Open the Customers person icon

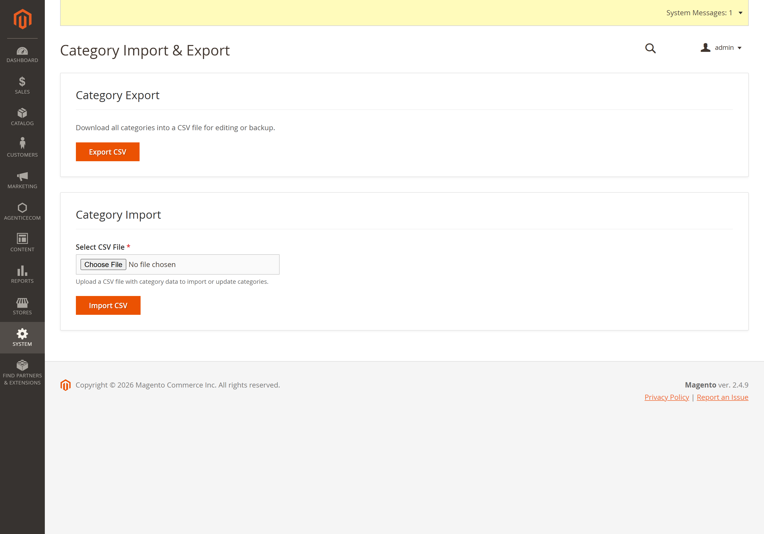tap(22, 143)
